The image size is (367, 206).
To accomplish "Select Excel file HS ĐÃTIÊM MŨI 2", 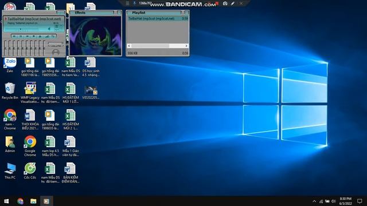I will coord(71,120).
